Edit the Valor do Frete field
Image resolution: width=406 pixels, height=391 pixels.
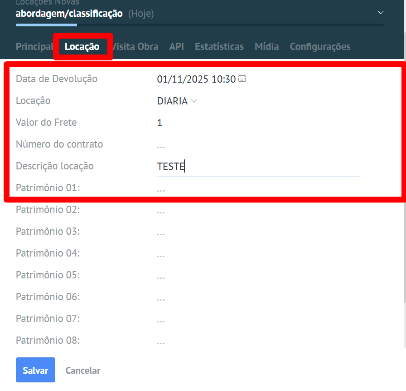tap(159, 123)
